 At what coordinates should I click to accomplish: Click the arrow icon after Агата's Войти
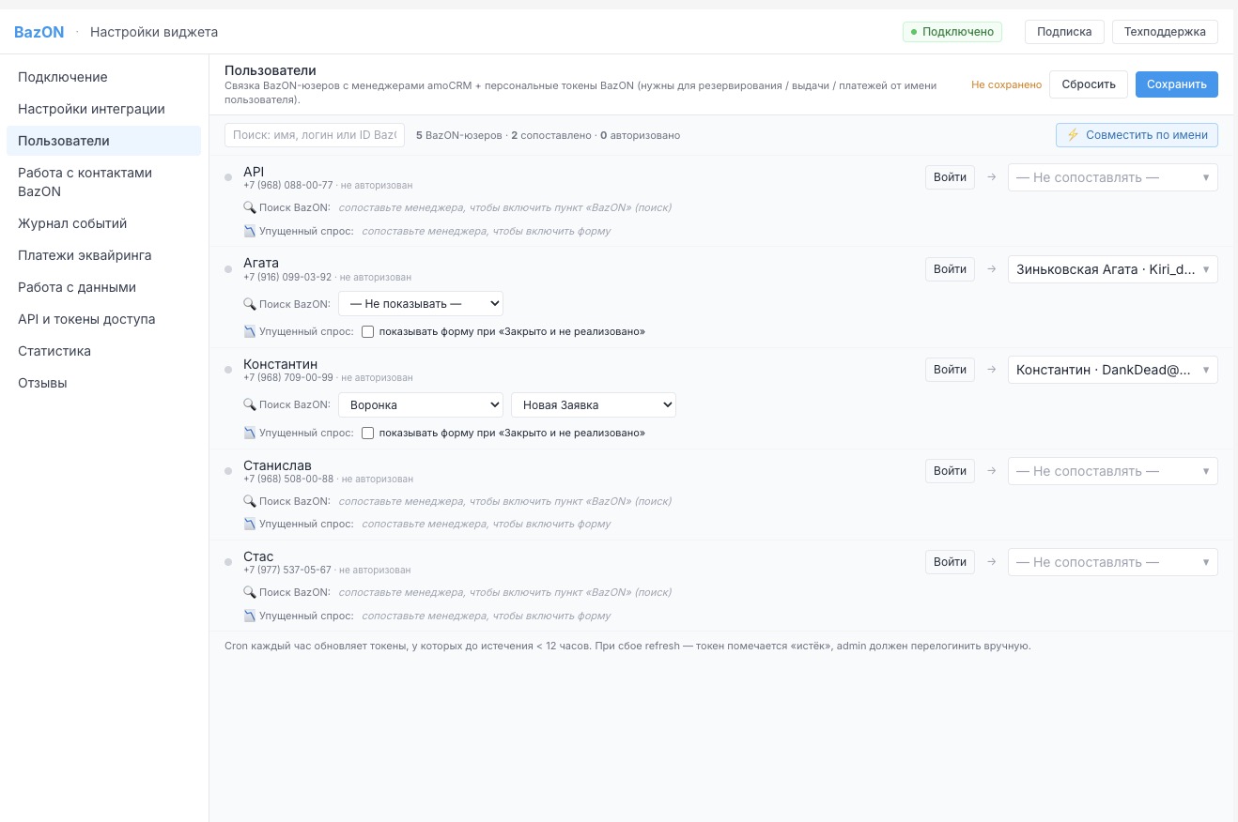(991, 269)
